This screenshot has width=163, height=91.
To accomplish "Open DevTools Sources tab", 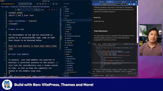I will (109, 44).
